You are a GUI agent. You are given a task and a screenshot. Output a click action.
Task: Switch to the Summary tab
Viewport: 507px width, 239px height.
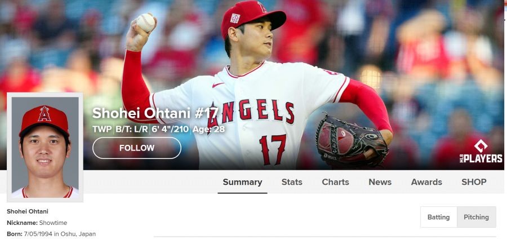point(242,182)
